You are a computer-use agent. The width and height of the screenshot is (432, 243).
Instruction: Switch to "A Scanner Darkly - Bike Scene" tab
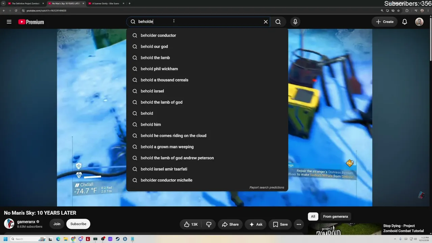(x=105, y=3)
